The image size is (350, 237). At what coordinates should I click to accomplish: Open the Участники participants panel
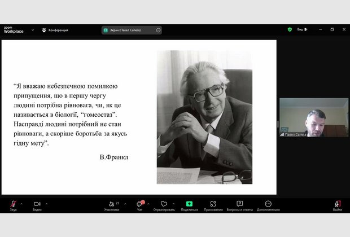(x=110, y=204)
